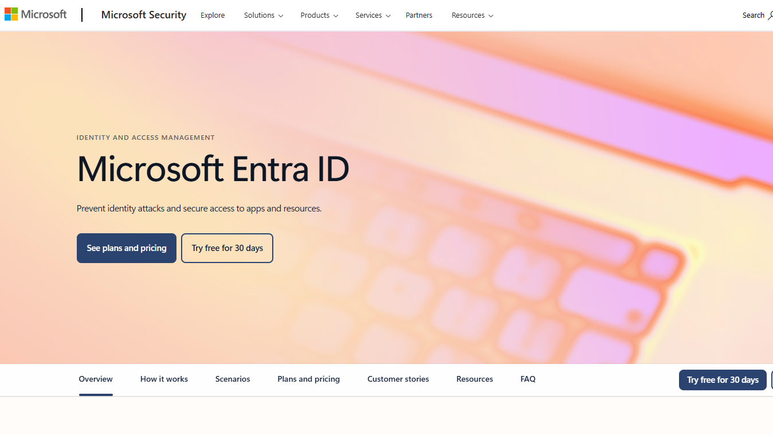Open the Services dropdown chevron
The width and height of the screenshot is (773, 435).
tap(389, 15)
